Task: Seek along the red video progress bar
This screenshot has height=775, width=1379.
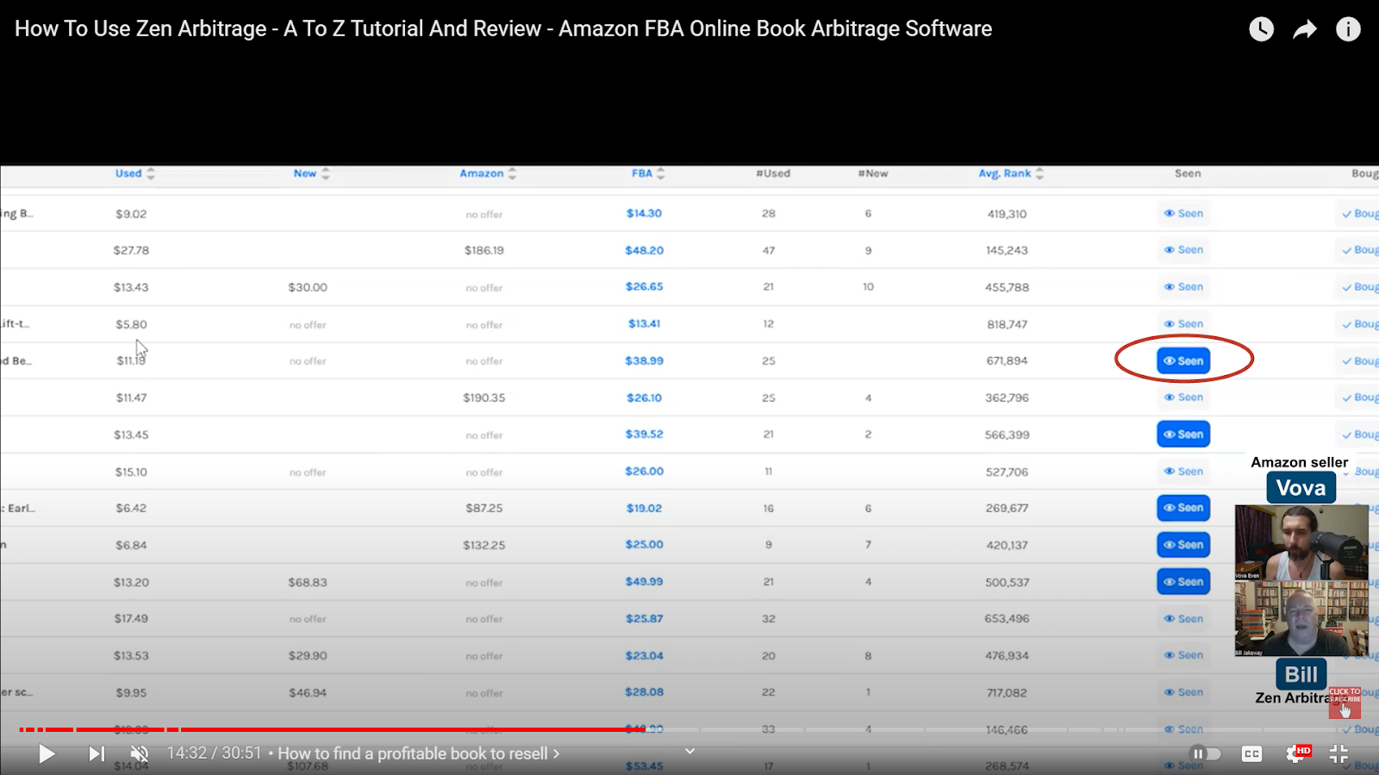Action: tap(332, 729)
